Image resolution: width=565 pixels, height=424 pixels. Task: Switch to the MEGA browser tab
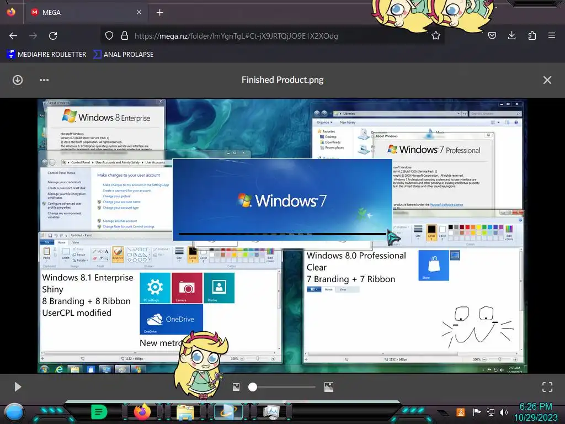click(86, 12)
